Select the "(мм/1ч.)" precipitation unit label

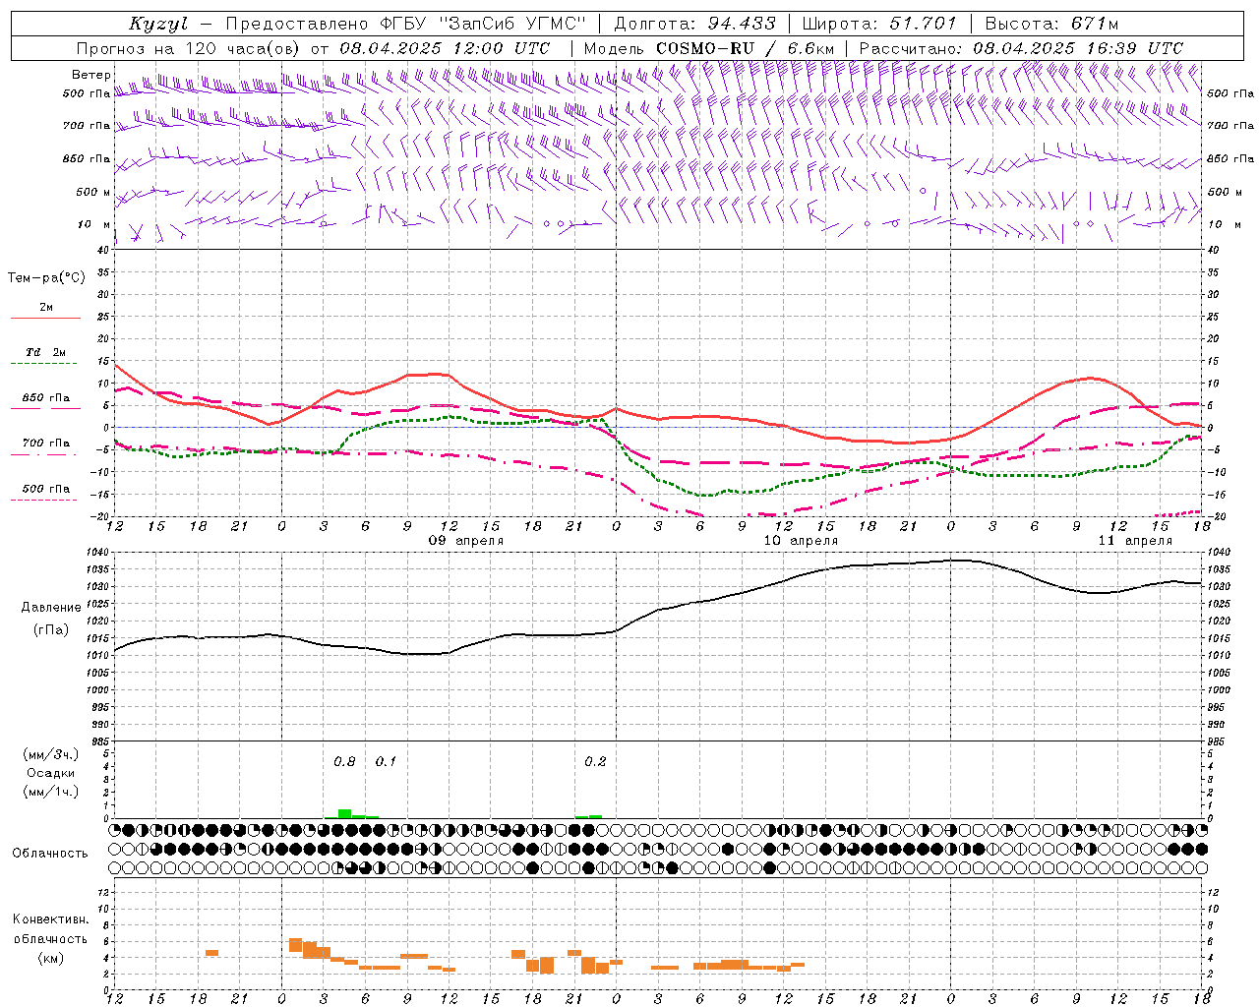point(51,792)
